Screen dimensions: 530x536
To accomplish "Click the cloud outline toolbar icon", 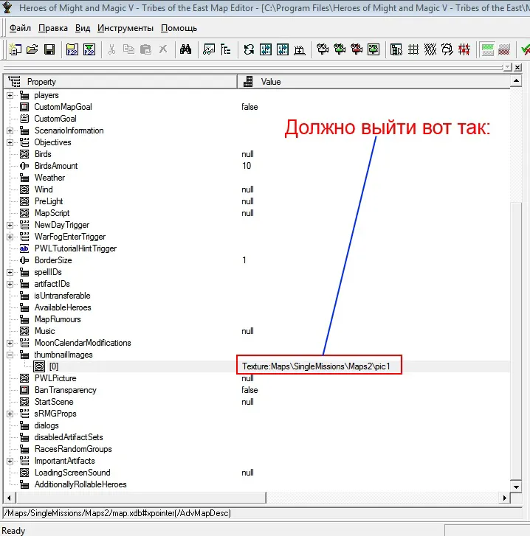I will pos(447,49).
